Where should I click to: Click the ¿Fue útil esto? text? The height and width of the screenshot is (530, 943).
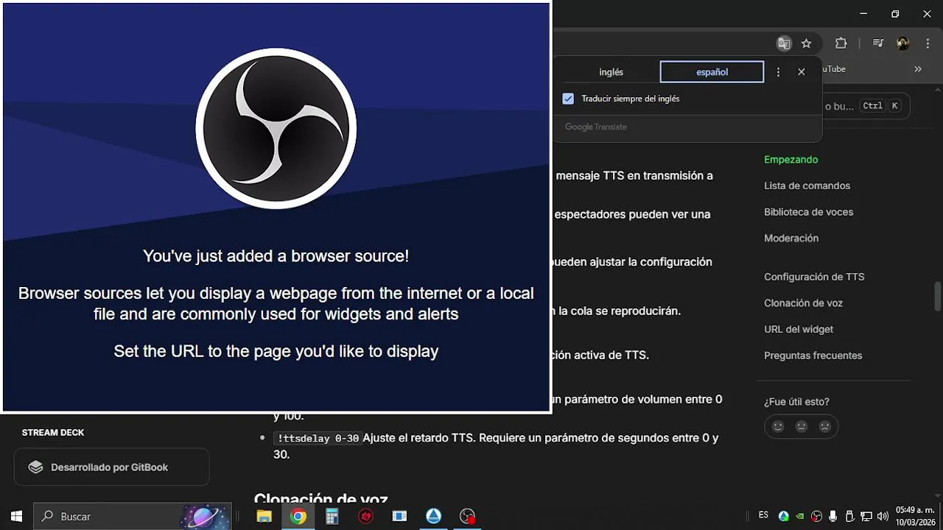pos(796,402)
